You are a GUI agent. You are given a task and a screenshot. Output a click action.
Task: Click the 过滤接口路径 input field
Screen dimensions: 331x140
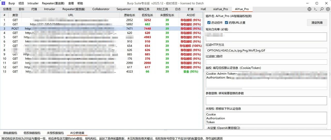[x=266, y=62]
